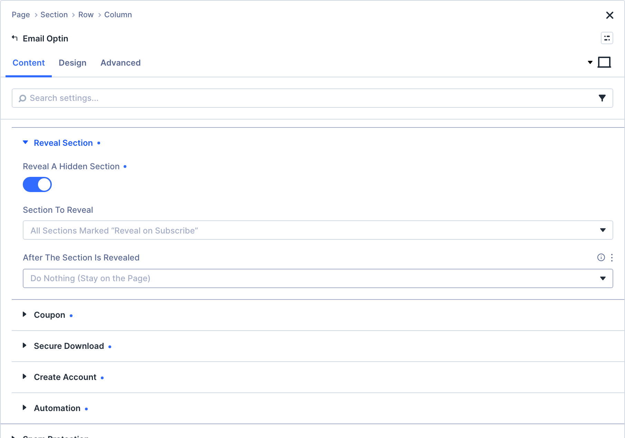Switch to the Content tab
The image size is (625, 438).
[29, 63]
